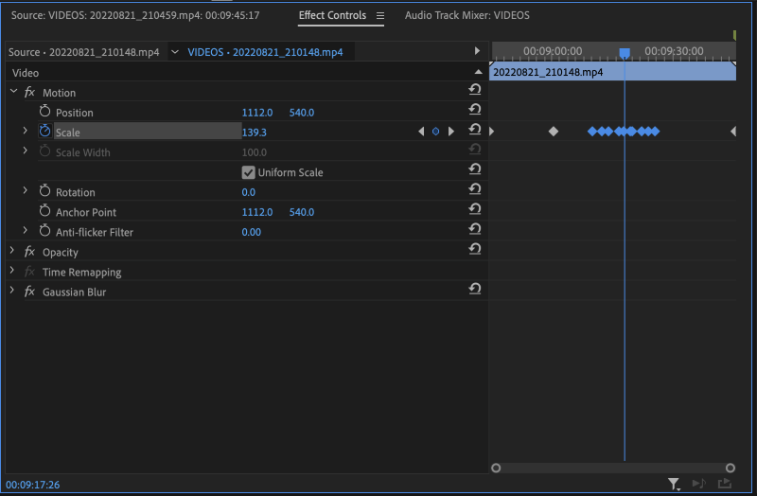Expand the Opacity effect
The width and height of the screenshot is (757, 496).
(12, 250)
